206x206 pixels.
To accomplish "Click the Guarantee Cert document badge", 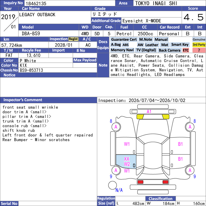I will click(124, 40).
